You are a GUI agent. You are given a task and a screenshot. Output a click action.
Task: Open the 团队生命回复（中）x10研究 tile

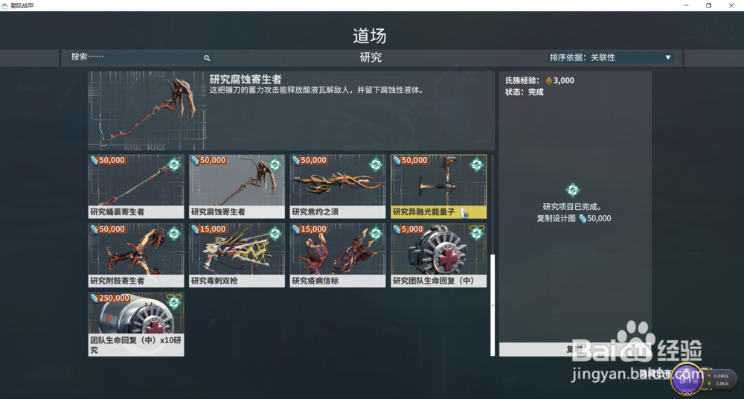136,325
